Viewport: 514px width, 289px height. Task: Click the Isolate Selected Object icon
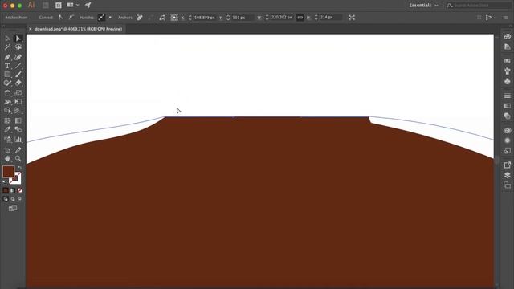(352, 18)
